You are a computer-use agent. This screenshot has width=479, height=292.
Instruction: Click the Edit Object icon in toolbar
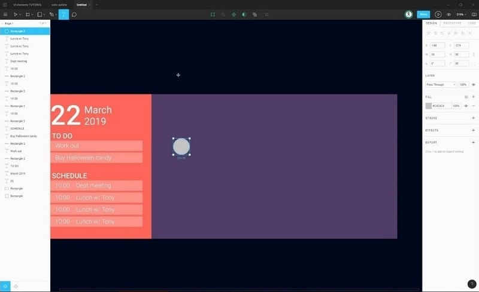tap(213, 14)
